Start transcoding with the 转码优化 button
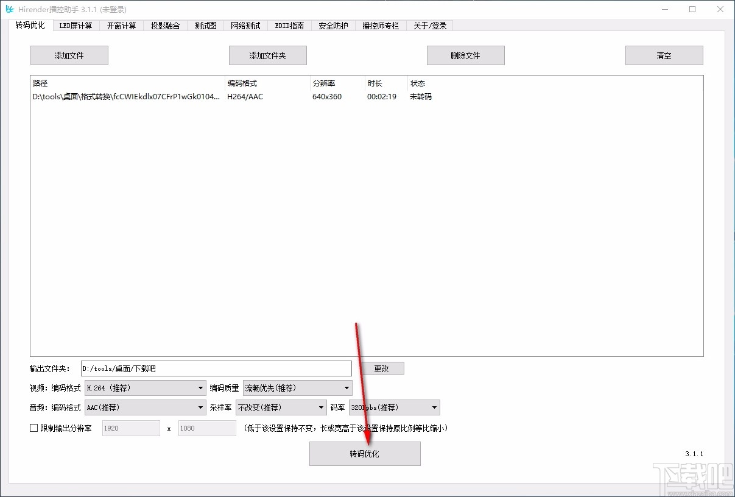 pyautogui.click(x=364, y=453)
